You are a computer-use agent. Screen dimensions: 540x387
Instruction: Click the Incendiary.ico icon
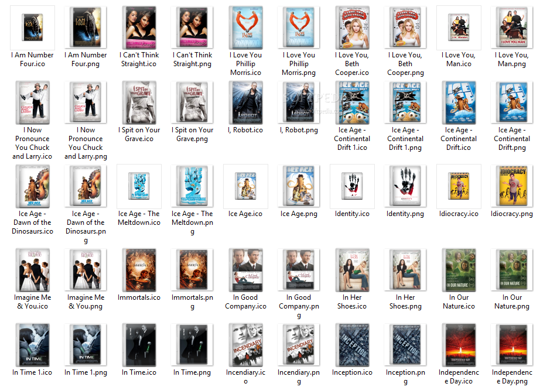pos(246,345)
